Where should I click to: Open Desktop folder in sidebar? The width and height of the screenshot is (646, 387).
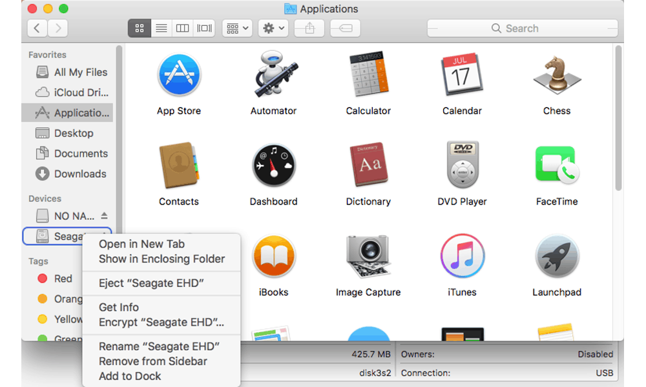coord(68,134)
